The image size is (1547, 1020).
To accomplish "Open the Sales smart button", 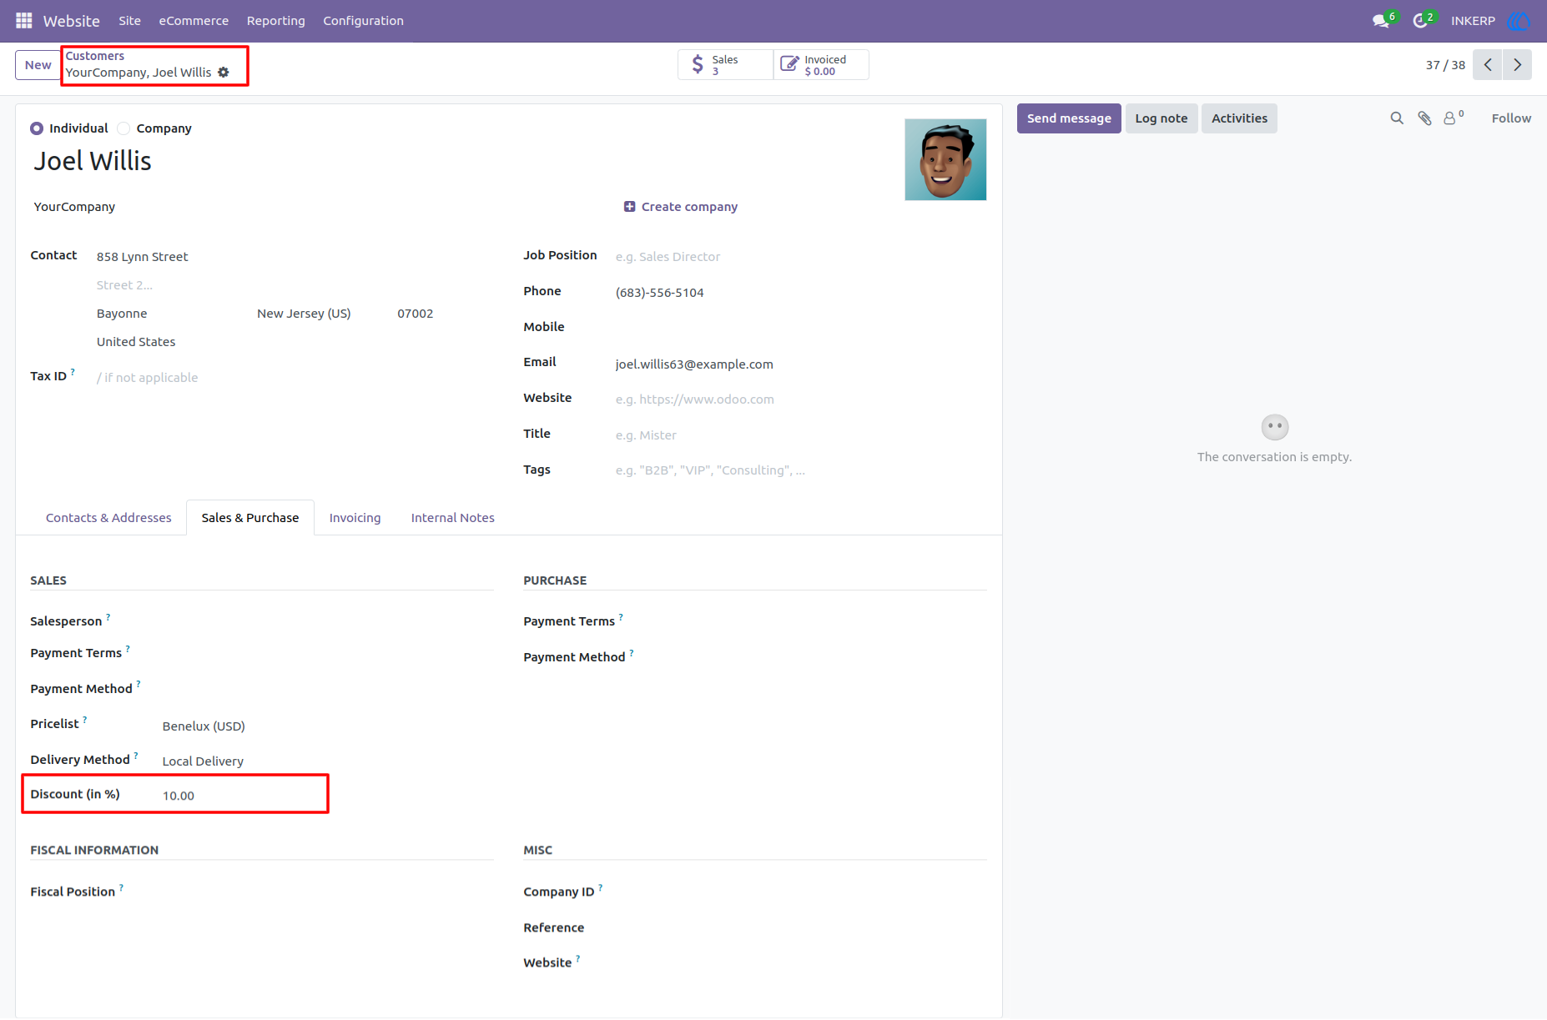I will (x=725, y=65).
